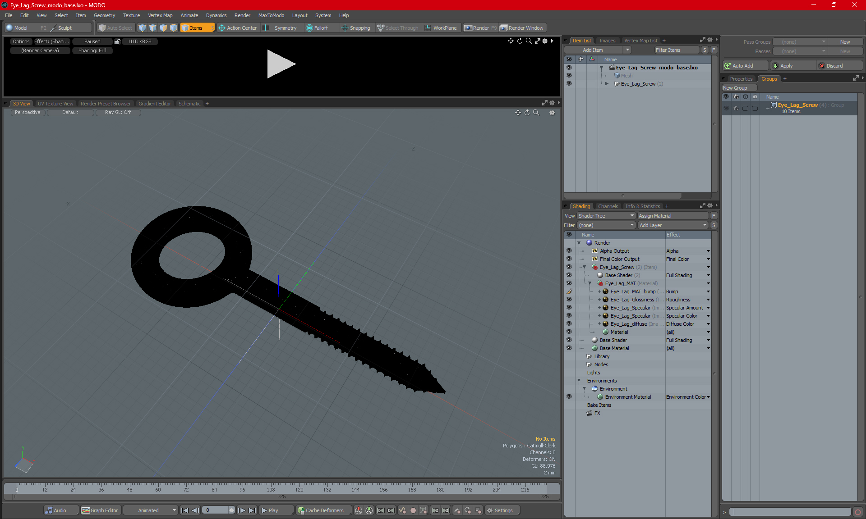Viewport: 866px width, 519px height.
Task: Enable the Falloff tool
Action: tap(317, 28)
